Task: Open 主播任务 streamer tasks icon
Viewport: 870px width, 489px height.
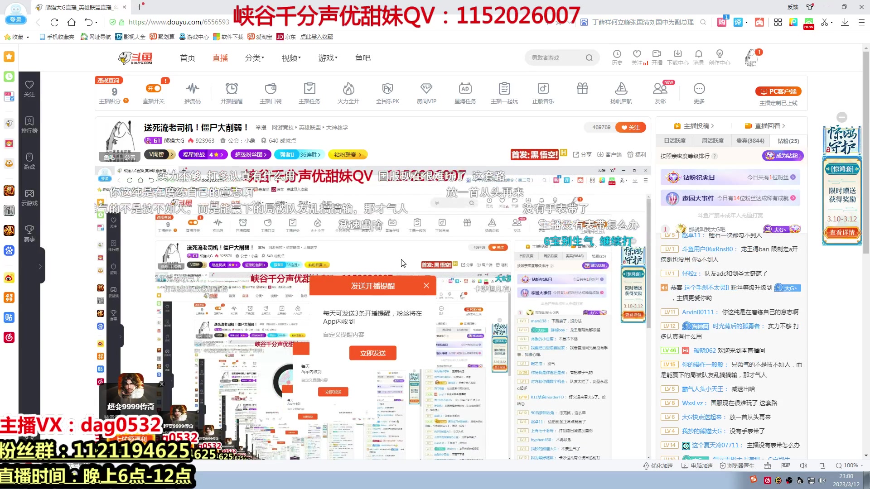Action: coord(309,93)
